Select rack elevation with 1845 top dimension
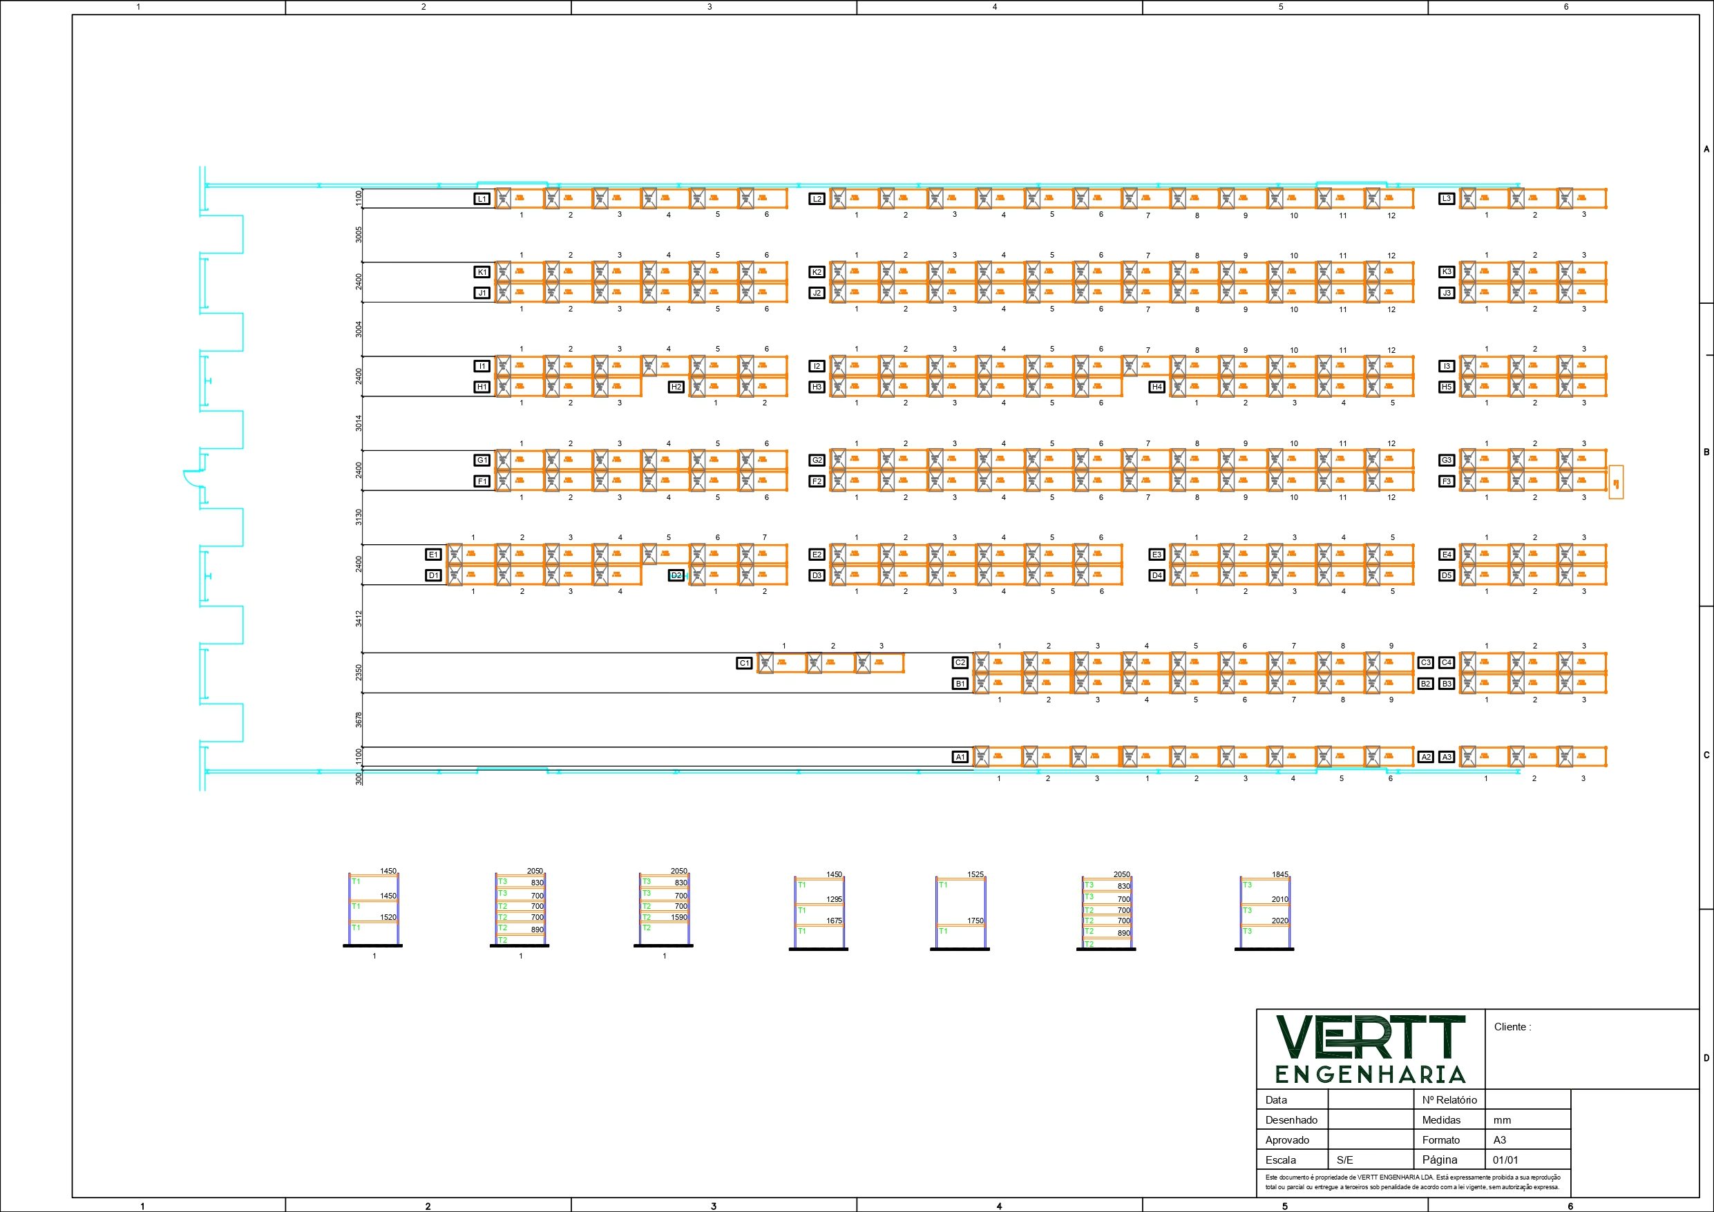Viewport: 1714px width, 1212px height. coord(1264,912)
